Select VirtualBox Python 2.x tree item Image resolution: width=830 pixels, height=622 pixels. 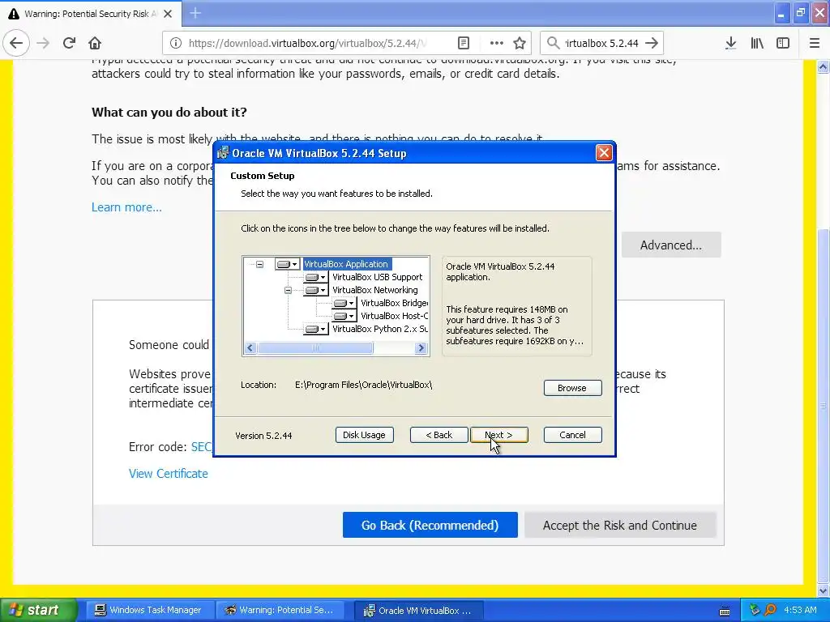click(380, 329)
